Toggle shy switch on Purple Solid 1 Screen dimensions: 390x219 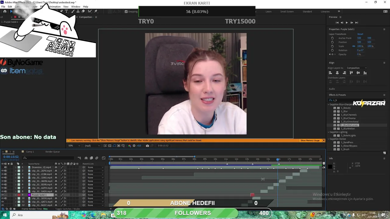[56, 195]
